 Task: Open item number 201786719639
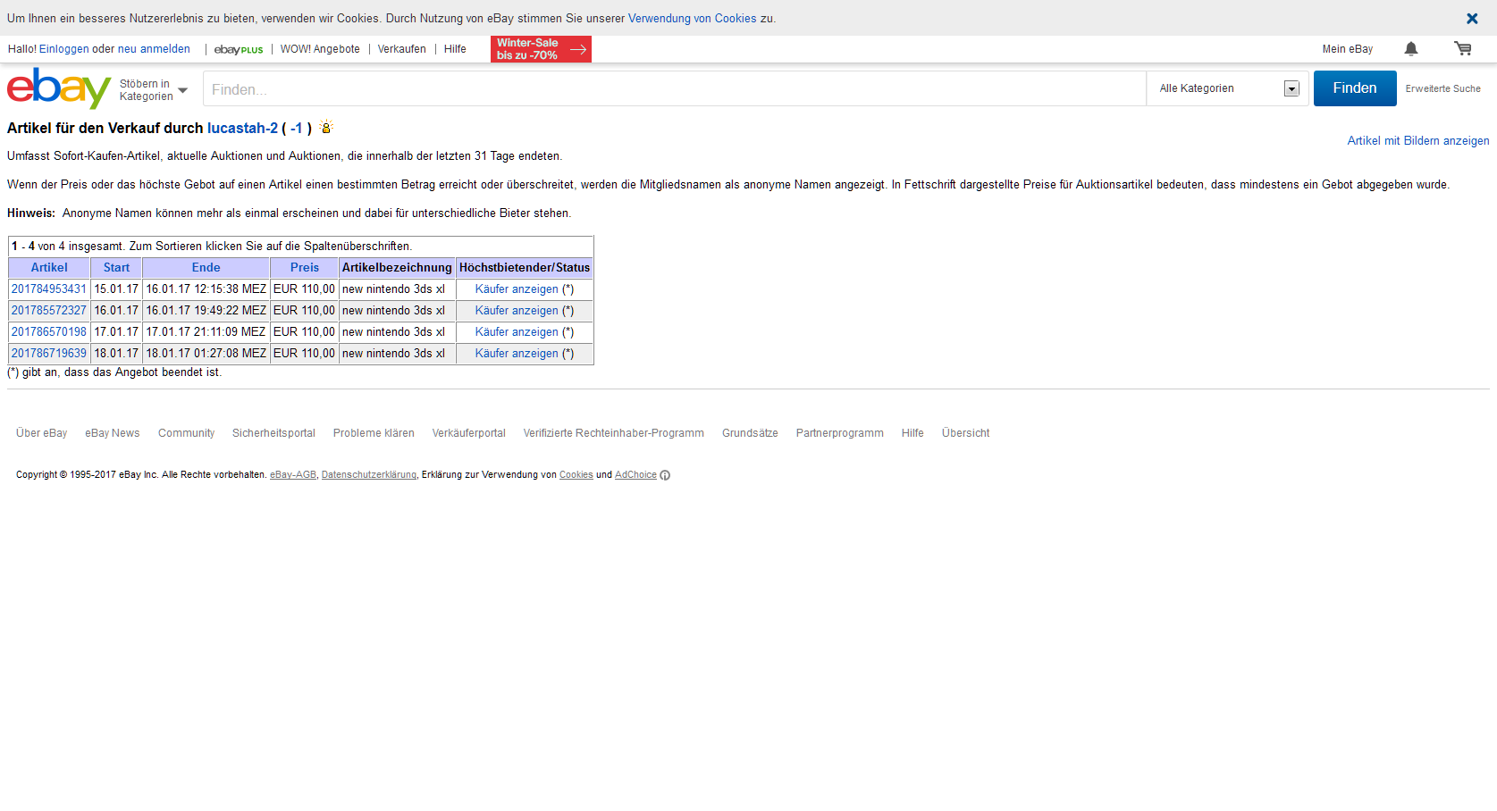[49, 353]
